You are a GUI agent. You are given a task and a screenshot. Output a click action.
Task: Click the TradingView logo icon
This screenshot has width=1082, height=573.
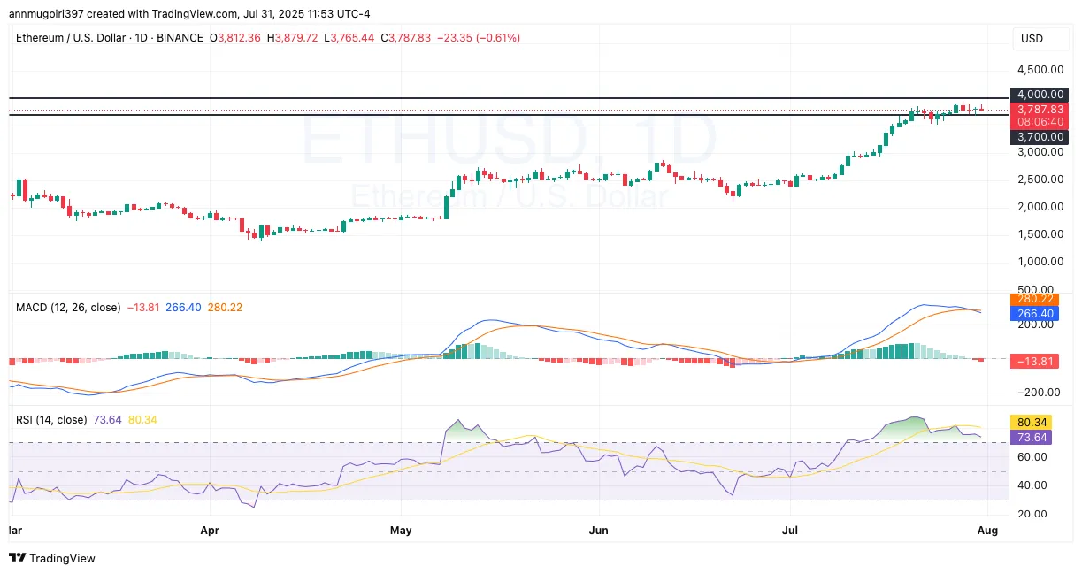pos(17,558)
